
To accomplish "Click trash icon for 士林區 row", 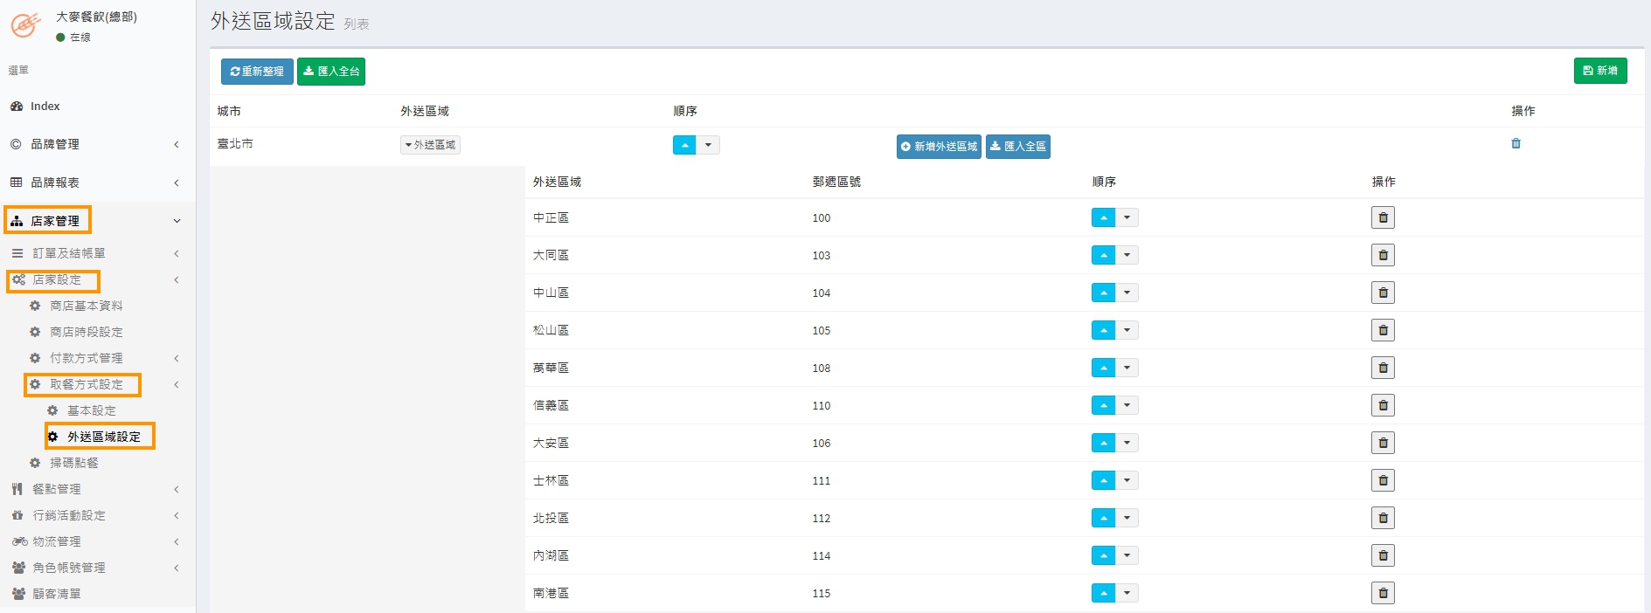I will (1383, 480).
